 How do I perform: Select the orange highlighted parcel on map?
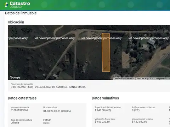pos(106,53)
